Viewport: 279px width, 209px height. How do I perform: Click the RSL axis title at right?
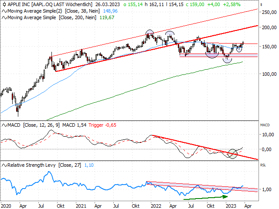[263, 165]
